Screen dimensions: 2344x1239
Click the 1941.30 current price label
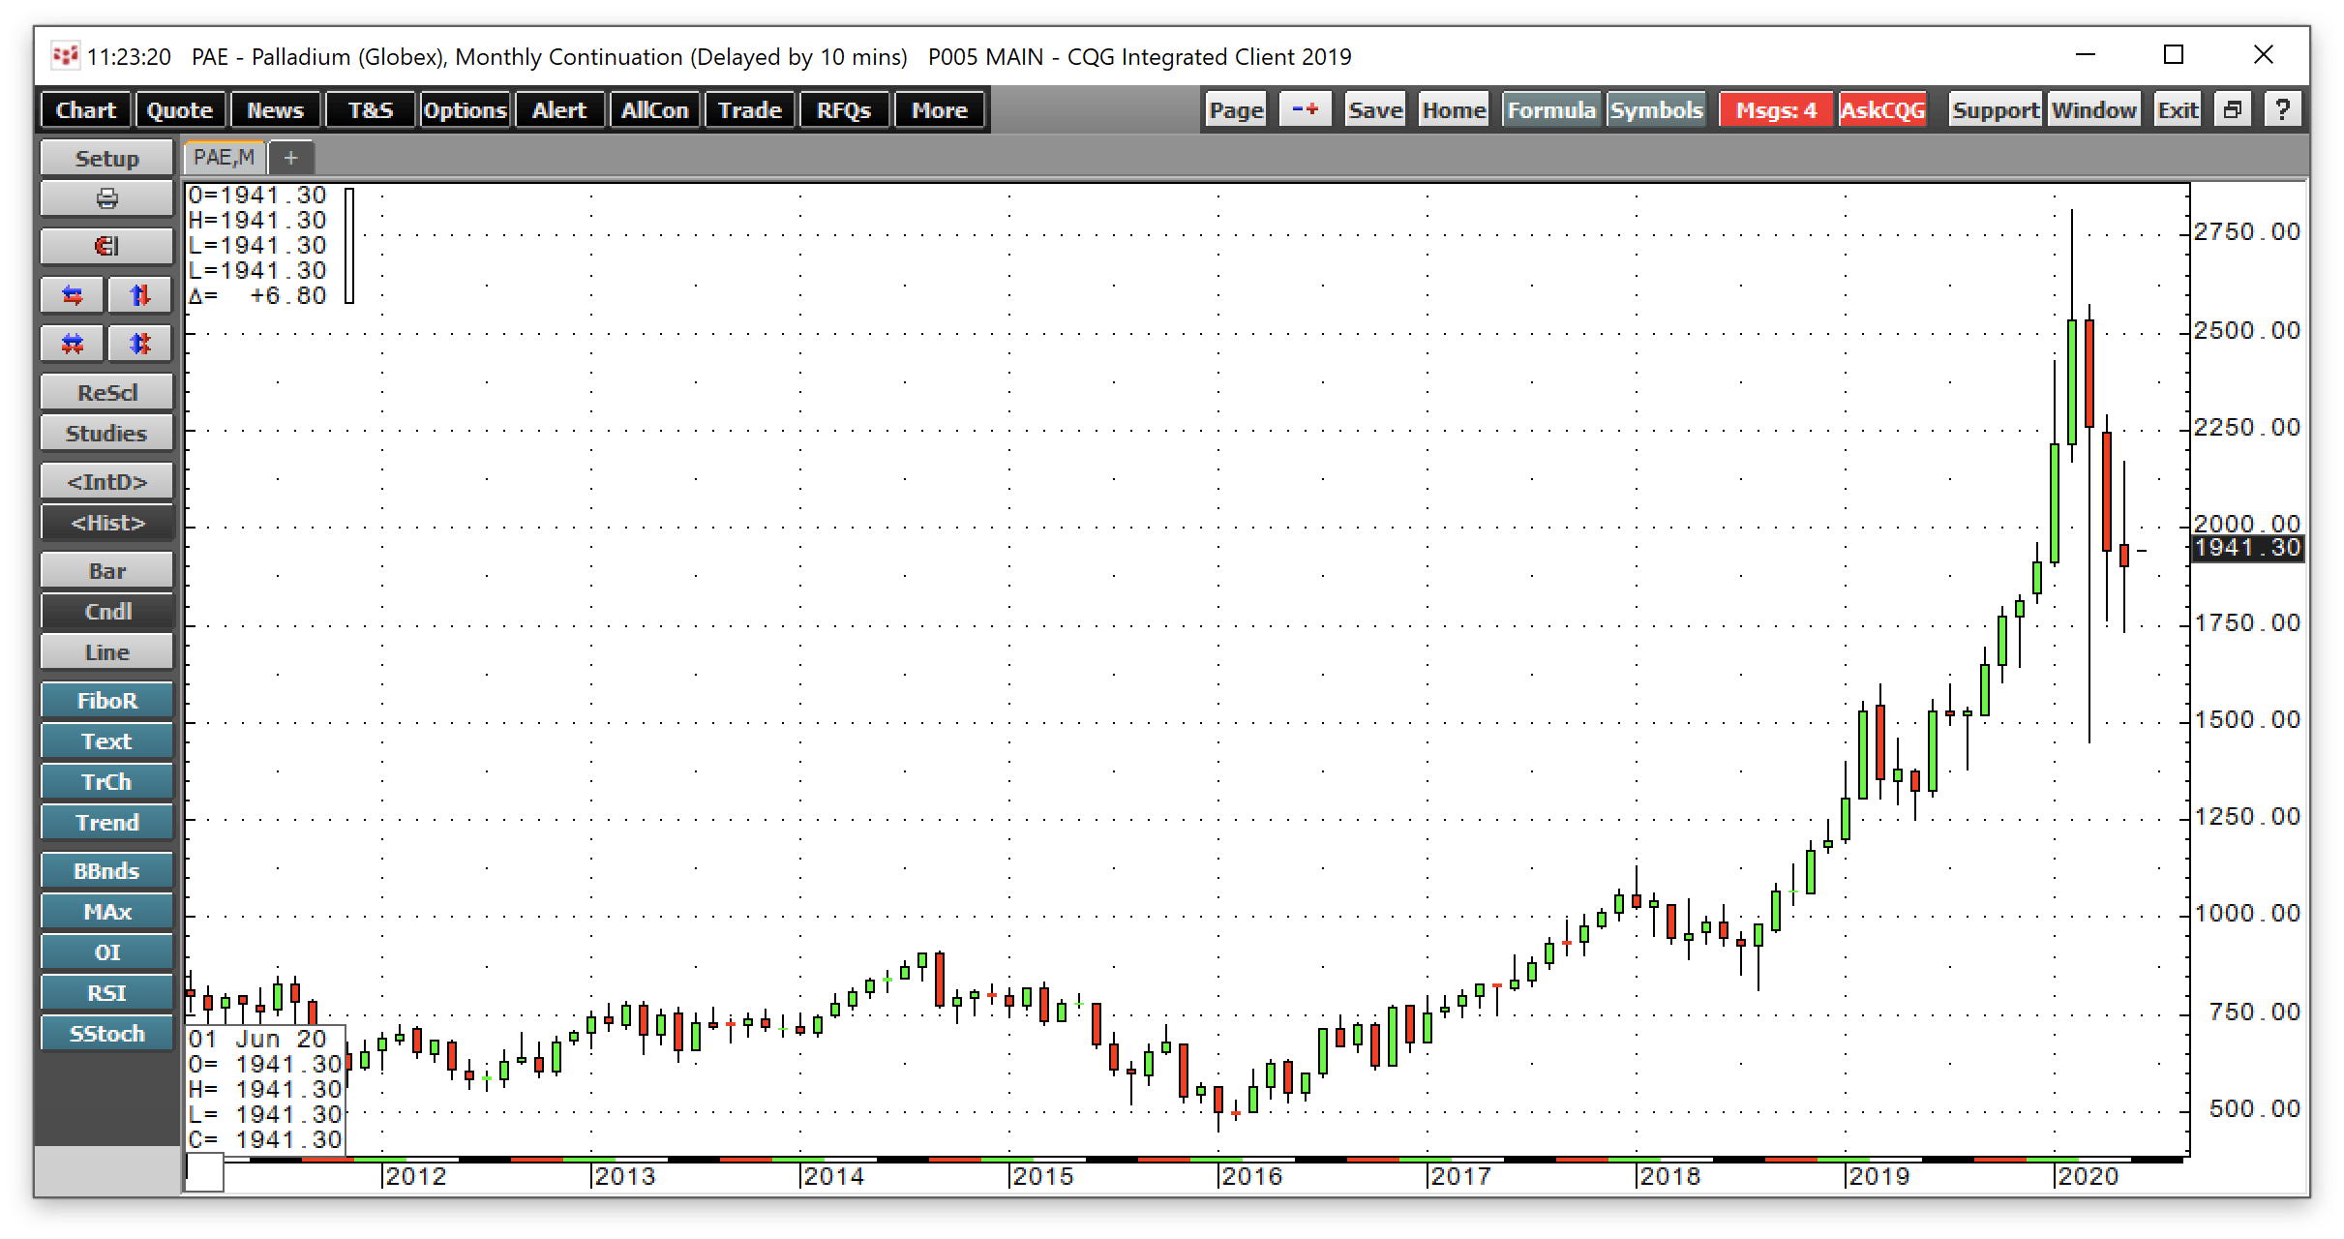point(2247,548)
